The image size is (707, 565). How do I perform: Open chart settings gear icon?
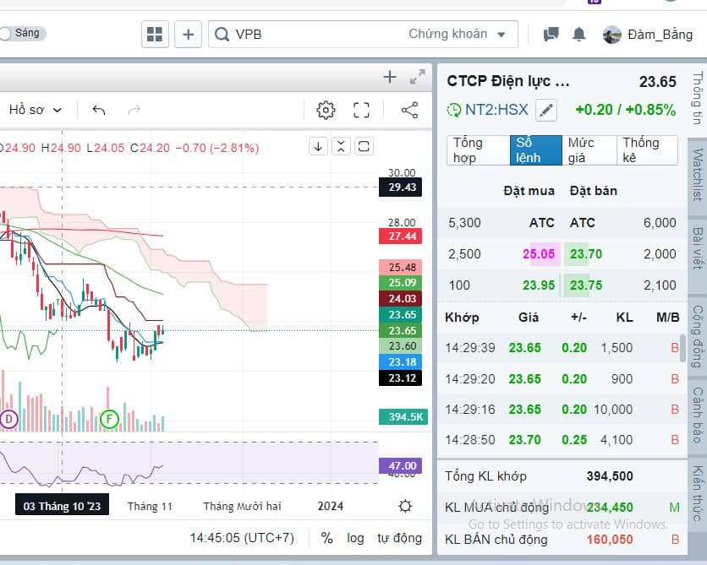(326, 110)
